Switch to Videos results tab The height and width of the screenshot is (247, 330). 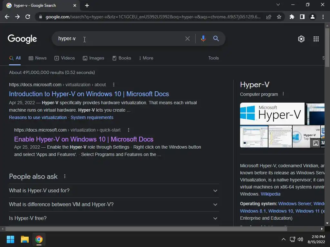pyautogui.click(x=64, y=58)
